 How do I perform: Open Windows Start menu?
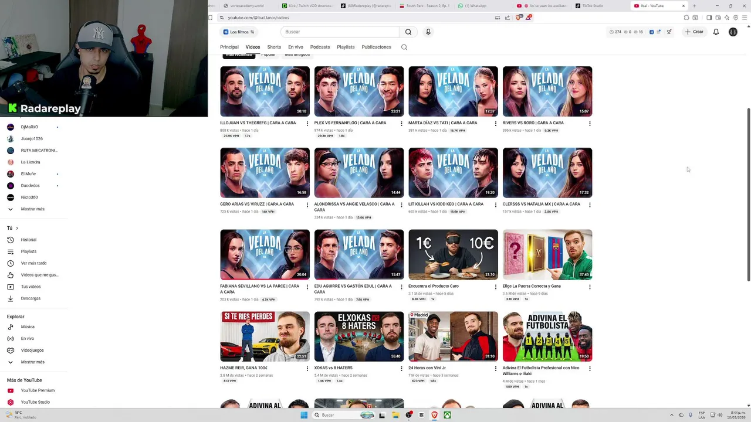point(304,415)
